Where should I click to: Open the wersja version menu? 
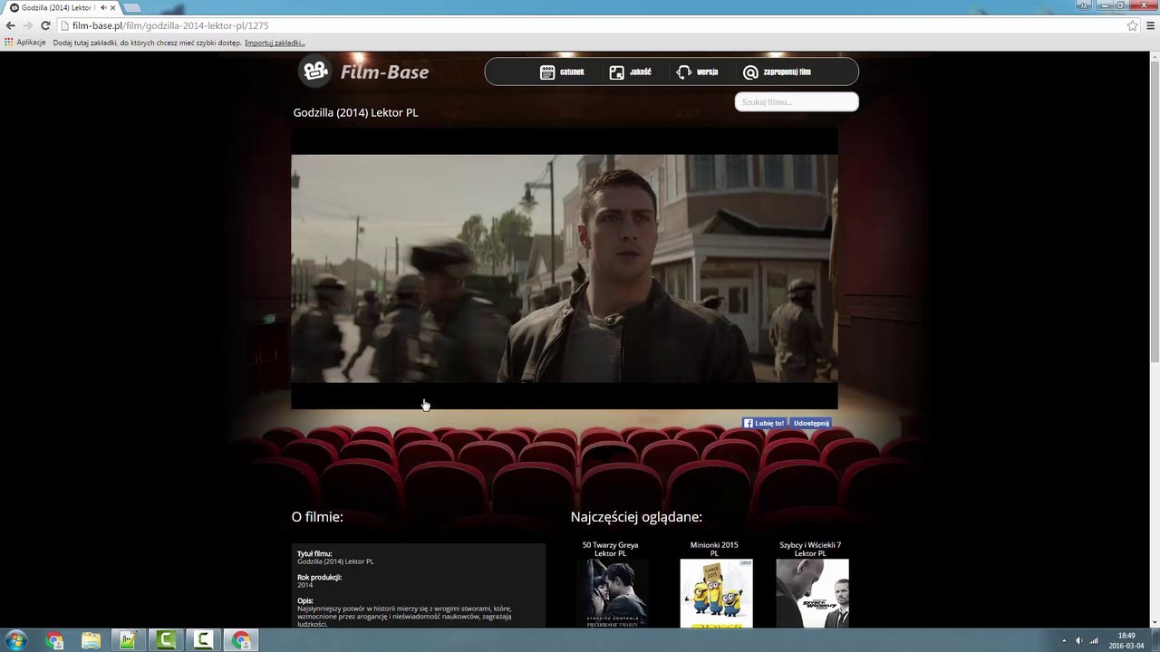[697, 72]
